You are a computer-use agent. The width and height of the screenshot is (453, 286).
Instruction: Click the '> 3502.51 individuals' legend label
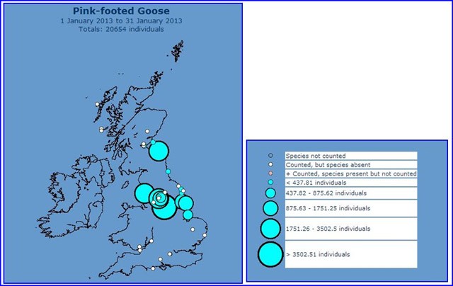[318, 255]
